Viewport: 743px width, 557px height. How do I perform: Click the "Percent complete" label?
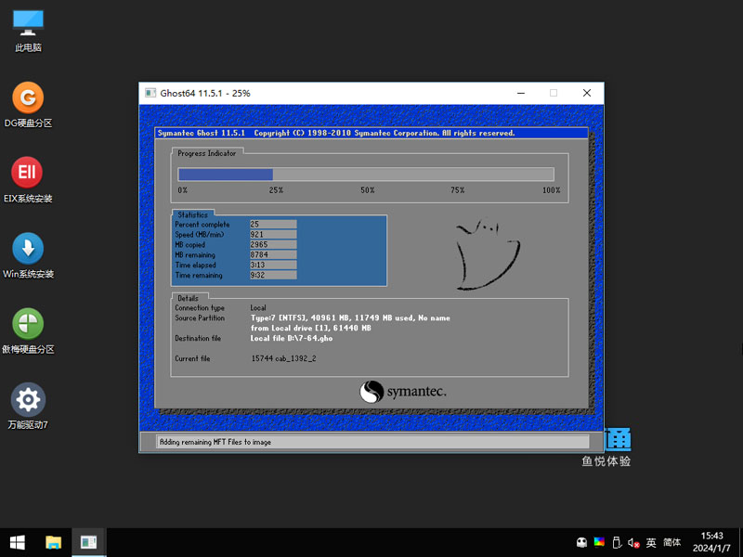[202, 225]
